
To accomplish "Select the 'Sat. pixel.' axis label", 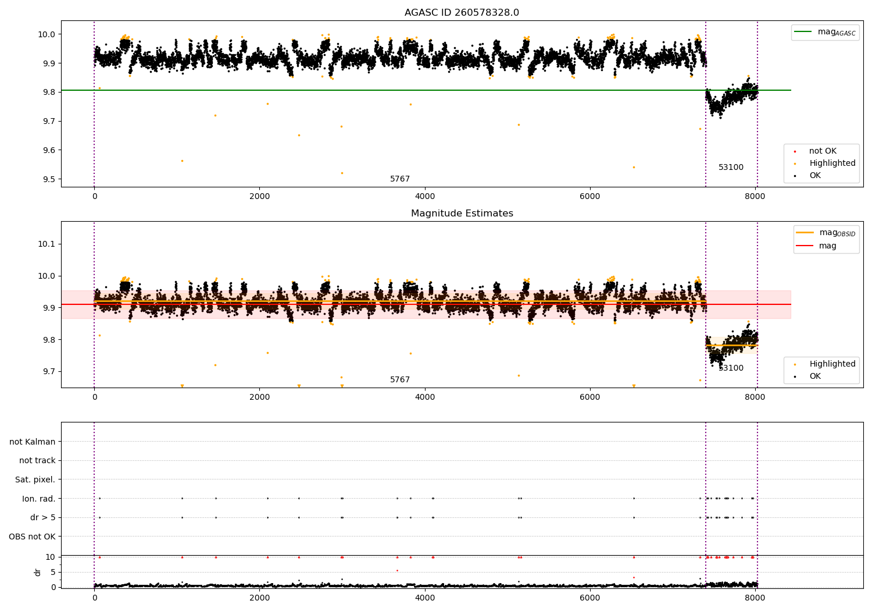I will (35, 479).
